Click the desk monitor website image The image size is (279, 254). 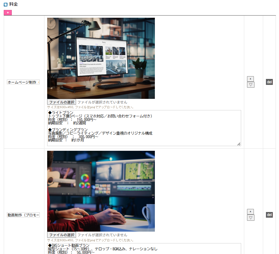[101, 58]
